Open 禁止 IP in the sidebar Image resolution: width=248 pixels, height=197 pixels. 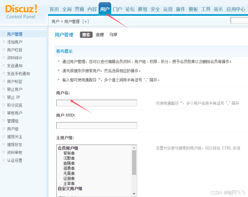[x=14, y=97]
